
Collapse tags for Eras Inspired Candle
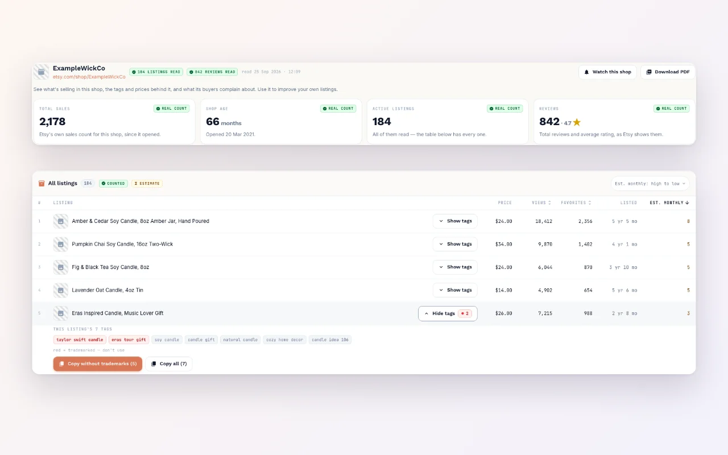coord(448,313)
